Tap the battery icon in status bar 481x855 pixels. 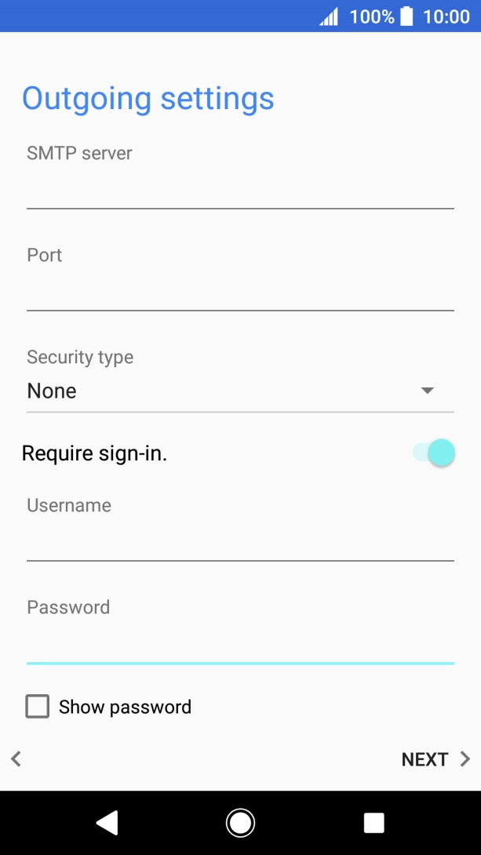click(x=406, y=16)
